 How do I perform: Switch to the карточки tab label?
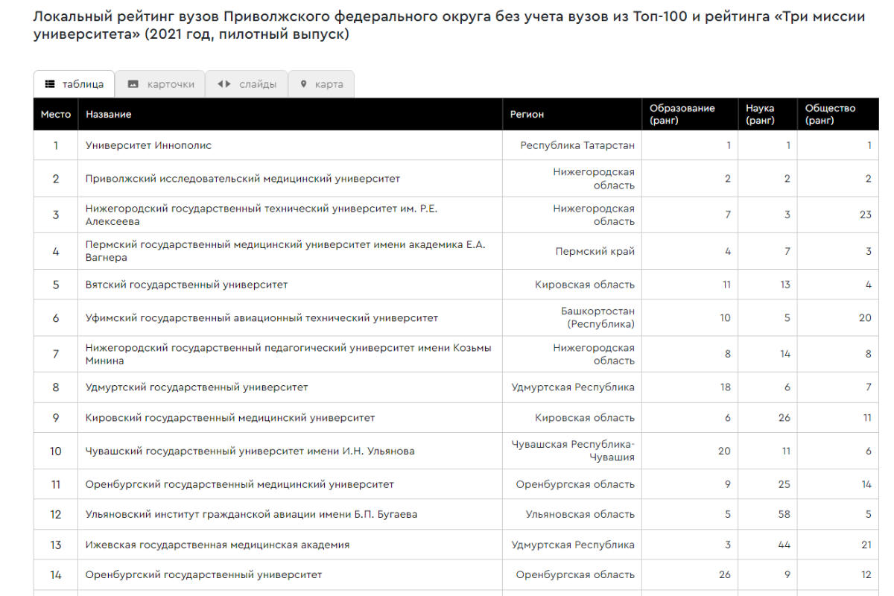pyautogui.click(x=171, y=84)
